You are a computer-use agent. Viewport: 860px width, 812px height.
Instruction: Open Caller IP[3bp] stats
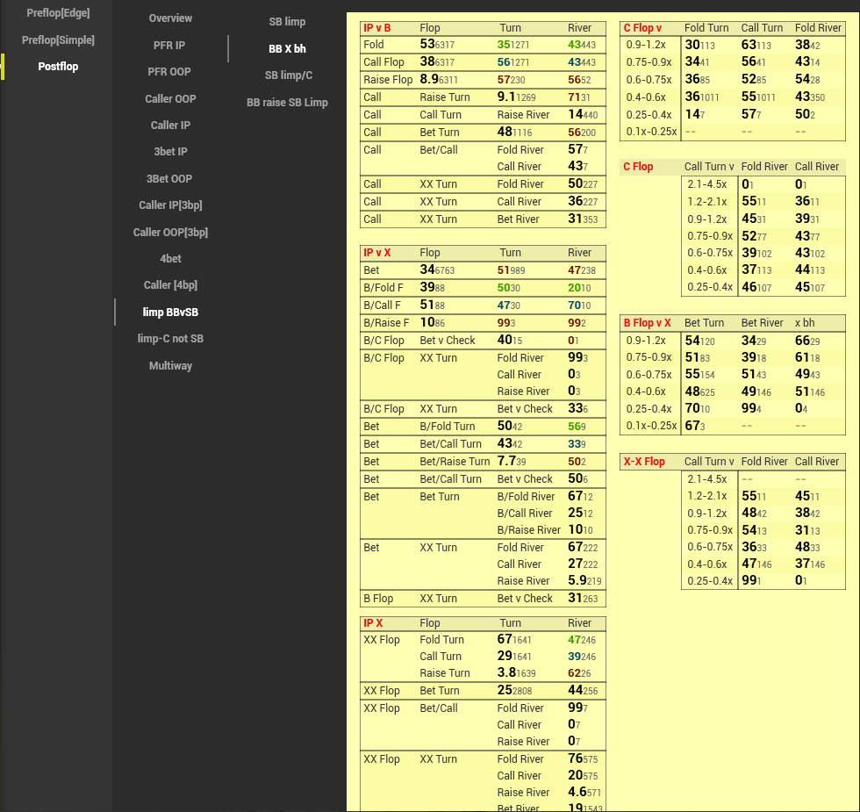click(170, 205)
